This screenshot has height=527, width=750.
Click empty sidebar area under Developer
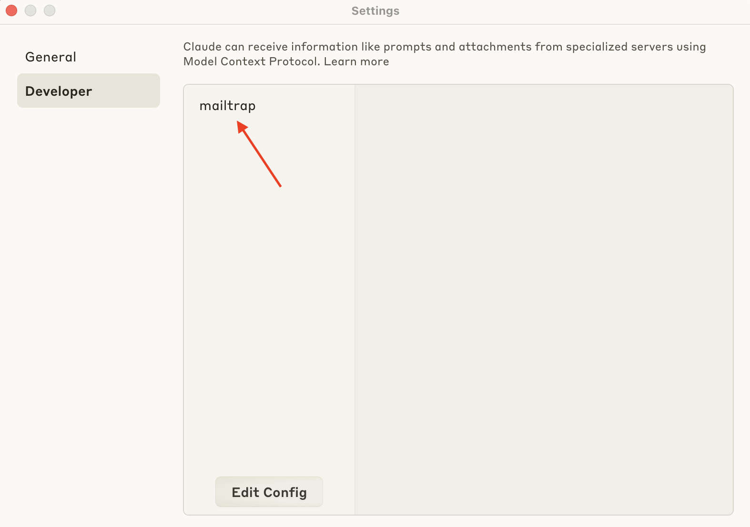[89, 310]
